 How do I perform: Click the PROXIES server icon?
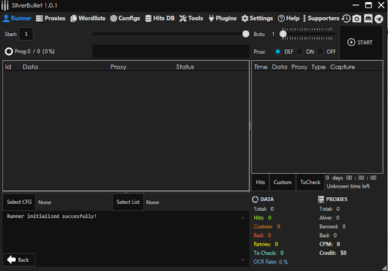(321, 199)
